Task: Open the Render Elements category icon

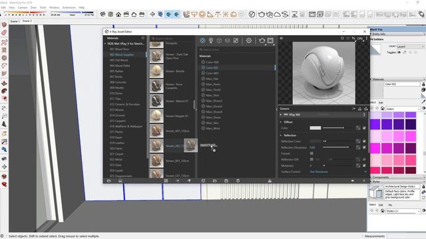Action: point(228,40)
